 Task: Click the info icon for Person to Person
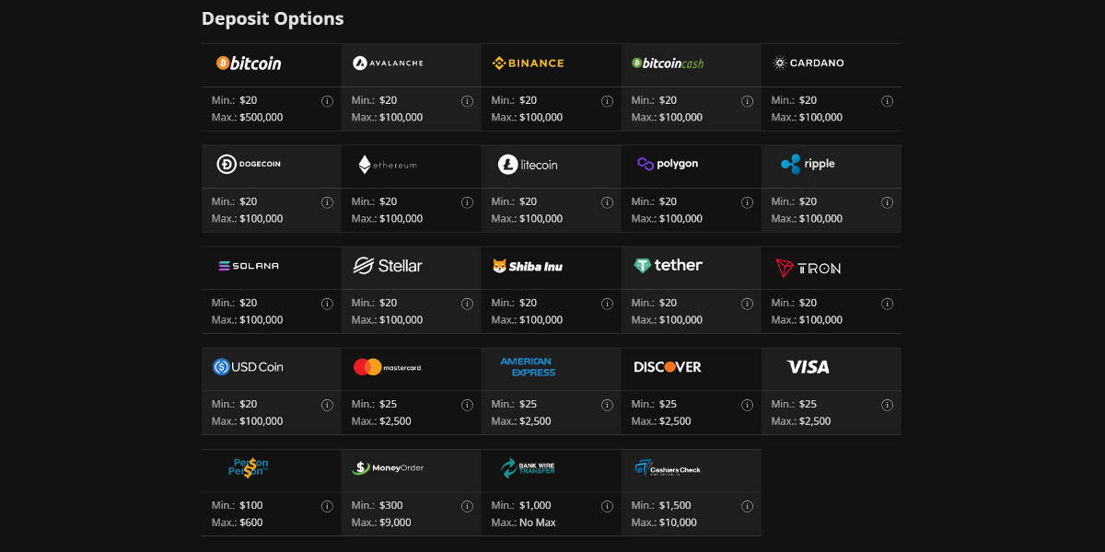click(327, 506)
